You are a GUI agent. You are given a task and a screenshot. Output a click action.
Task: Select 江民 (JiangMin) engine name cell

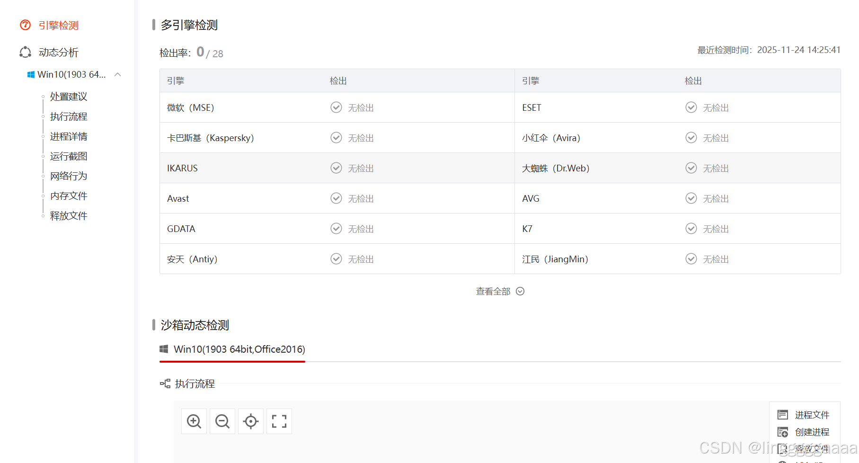pos(555,259)
